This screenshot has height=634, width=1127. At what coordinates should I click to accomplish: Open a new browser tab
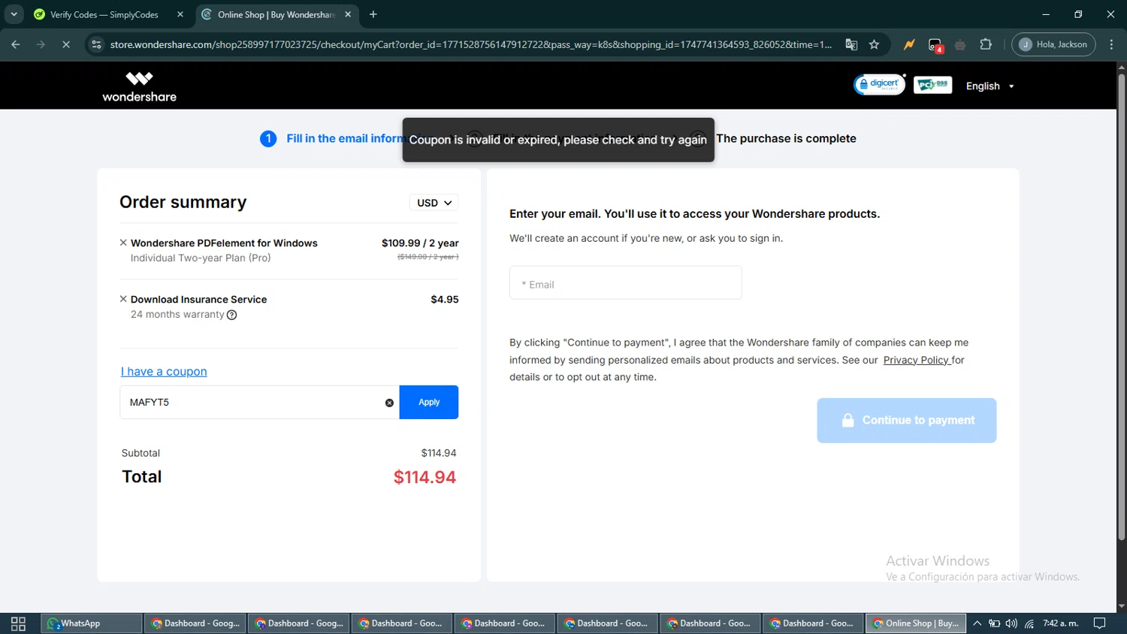pyautogui.click(x=373, y=14)
